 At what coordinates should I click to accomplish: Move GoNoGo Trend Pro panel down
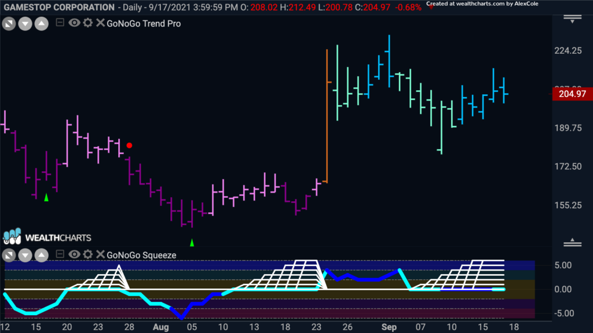tap(25, 24)
